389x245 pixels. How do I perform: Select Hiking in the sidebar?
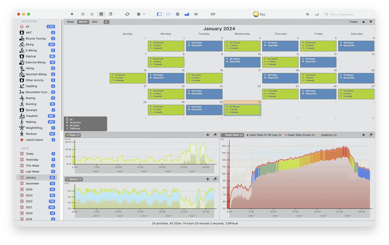point(37,68)
